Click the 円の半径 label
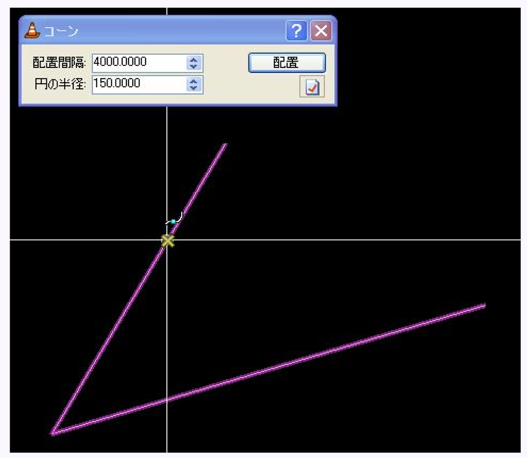 [x=60, y=84]
